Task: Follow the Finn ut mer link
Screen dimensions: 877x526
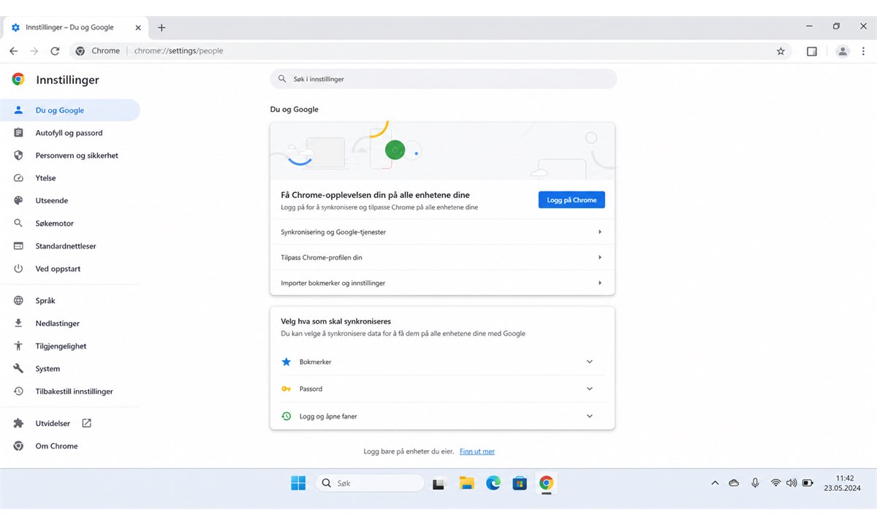Action: point(477,451)
